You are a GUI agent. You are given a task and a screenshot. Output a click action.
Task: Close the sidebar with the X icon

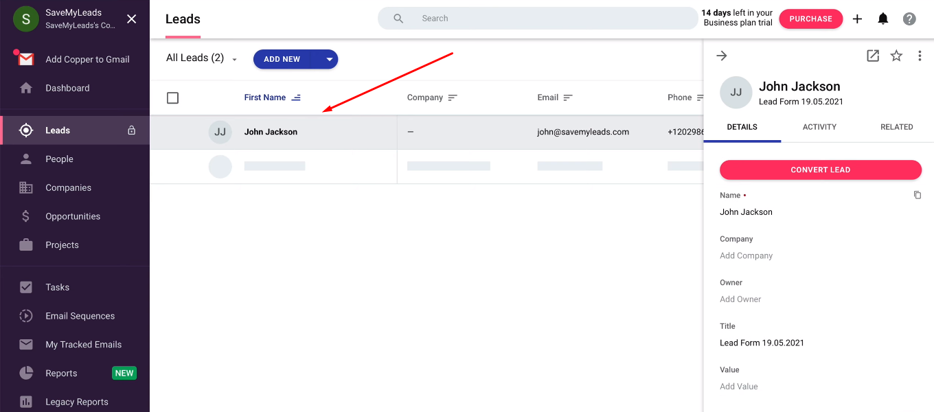click(132, 19)
